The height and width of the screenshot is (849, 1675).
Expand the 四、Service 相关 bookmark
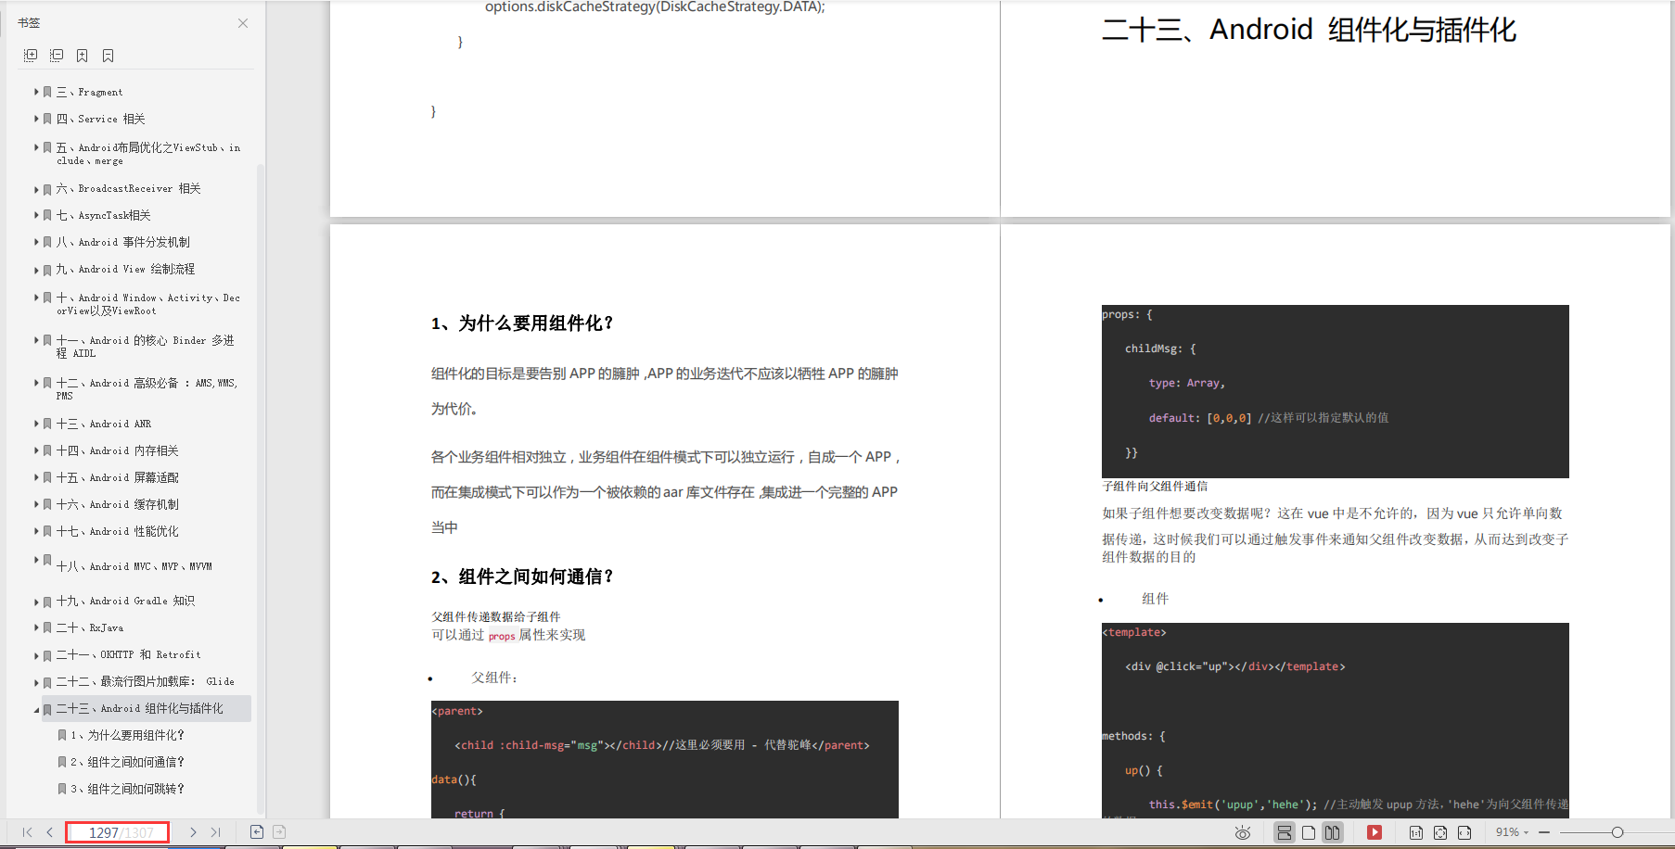pos(36,119)
